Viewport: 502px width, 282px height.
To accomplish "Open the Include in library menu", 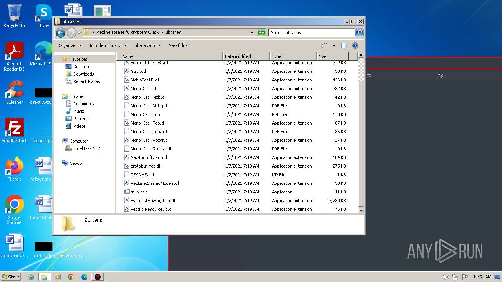I will 107,45.
